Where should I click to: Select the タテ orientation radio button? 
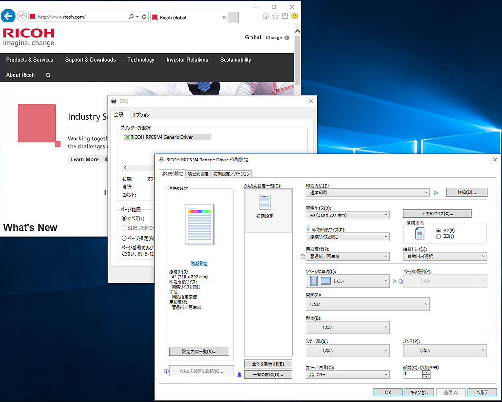coord(438,231)
